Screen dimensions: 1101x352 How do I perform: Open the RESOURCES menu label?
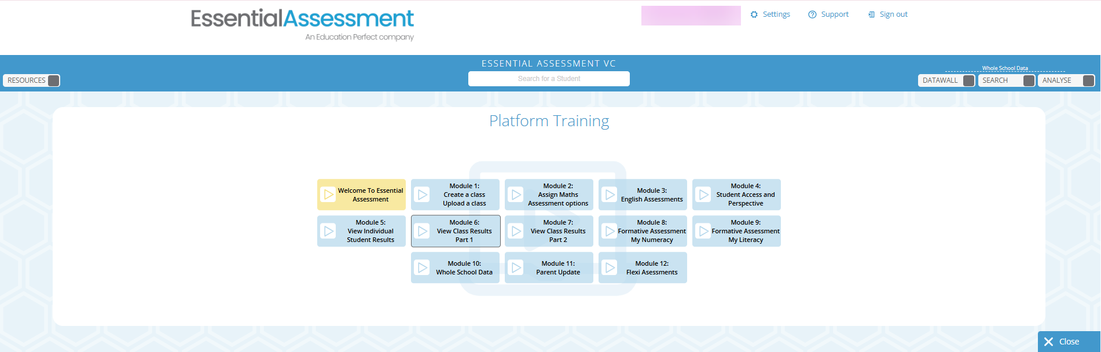point(27,80)
